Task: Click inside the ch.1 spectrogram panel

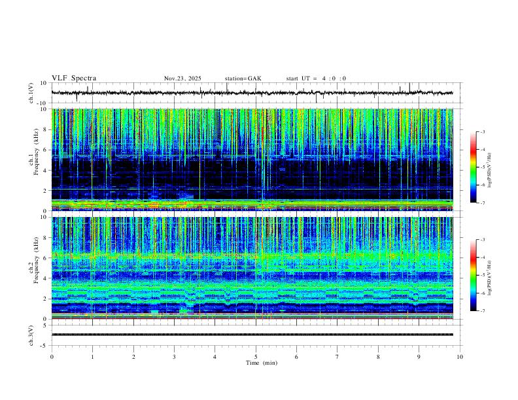Action: click(x=252, y=159)
